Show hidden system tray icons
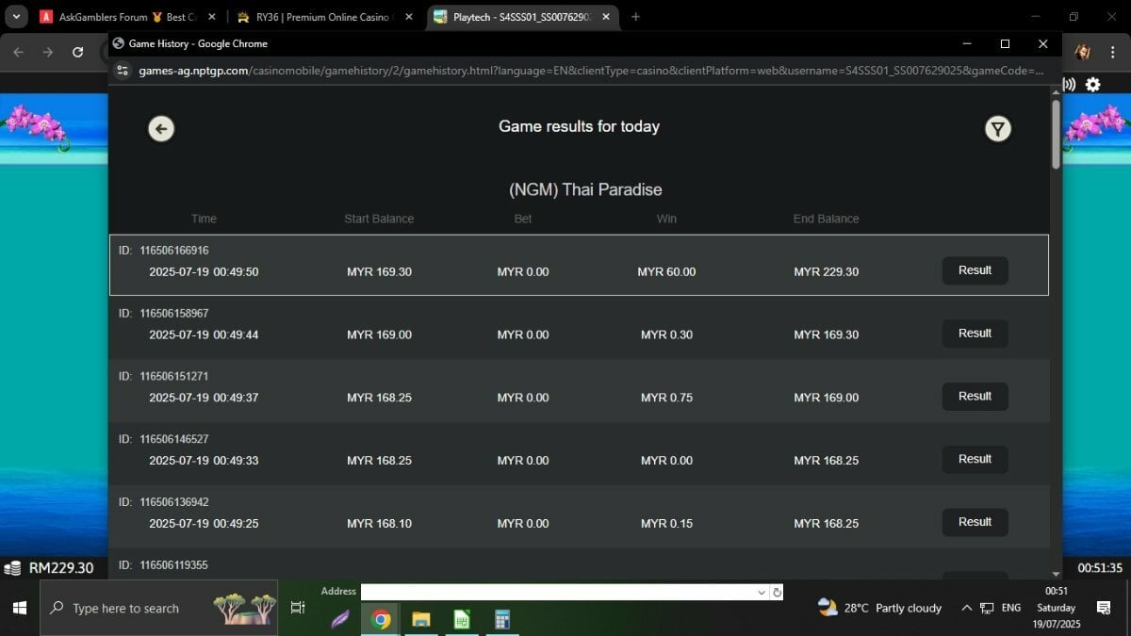1131x636 pixels. coord(966,608)
